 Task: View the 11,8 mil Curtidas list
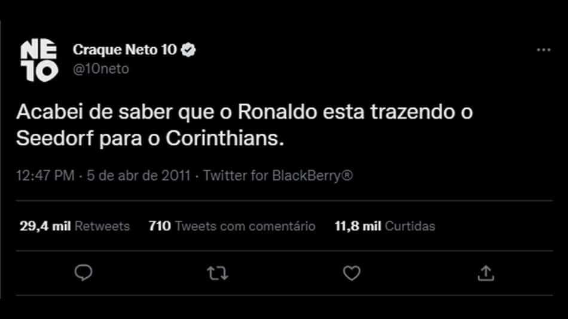pos(384,226)
